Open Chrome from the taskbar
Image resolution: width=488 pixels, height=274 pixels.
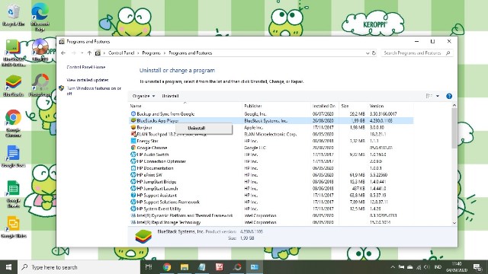coord(167,267)
